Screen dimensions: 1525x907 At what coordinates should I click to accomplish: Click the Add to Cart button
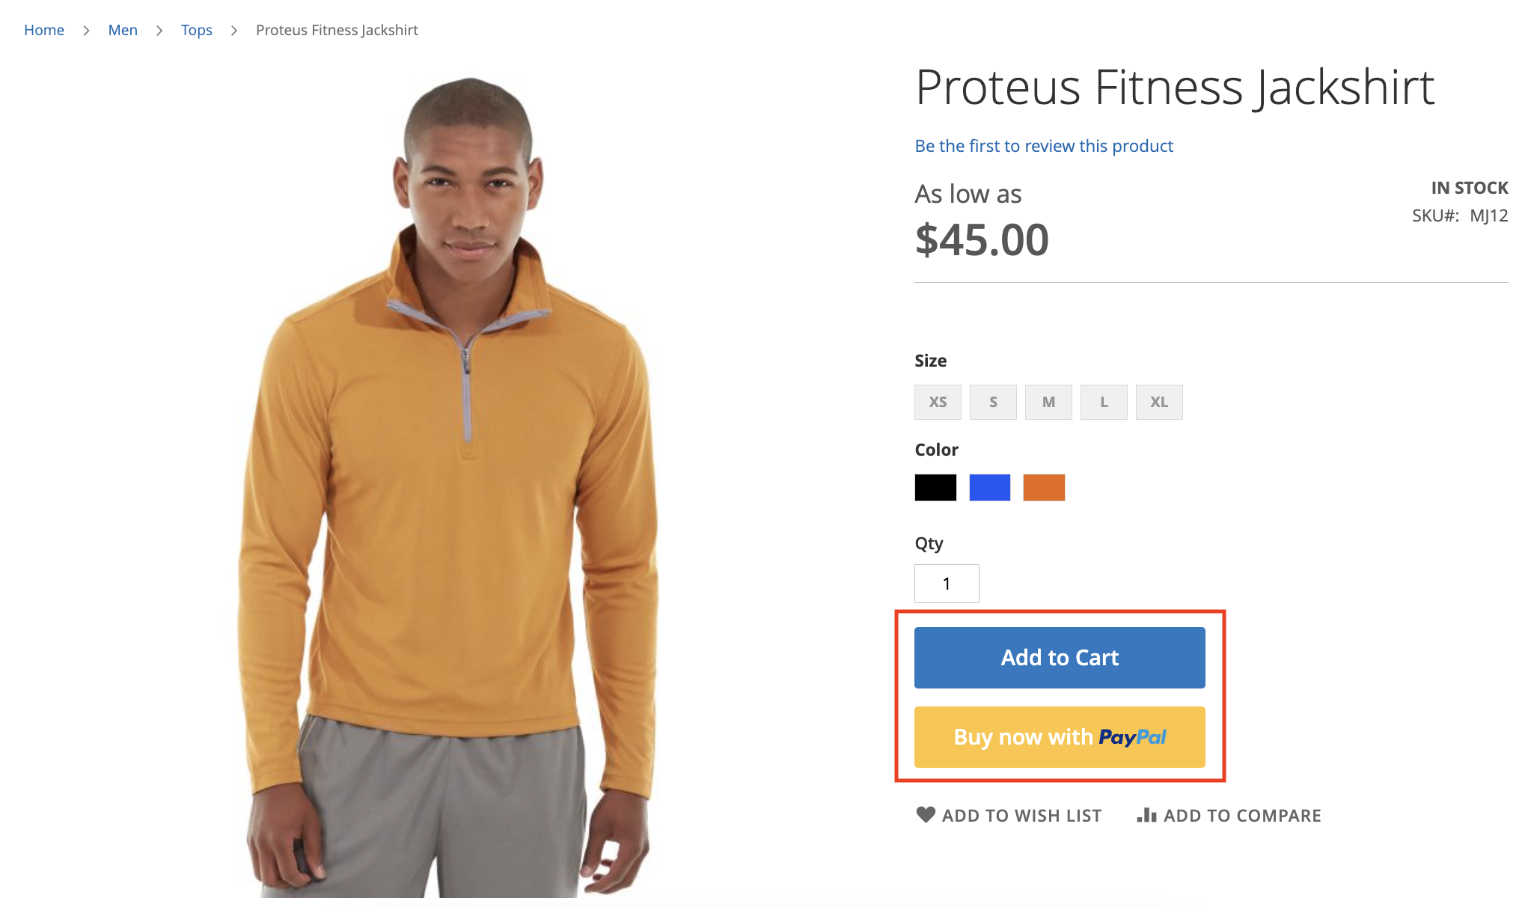click(1059, 657)
